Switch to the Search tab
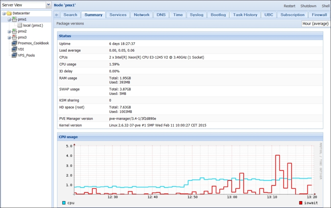 point(70,15)
